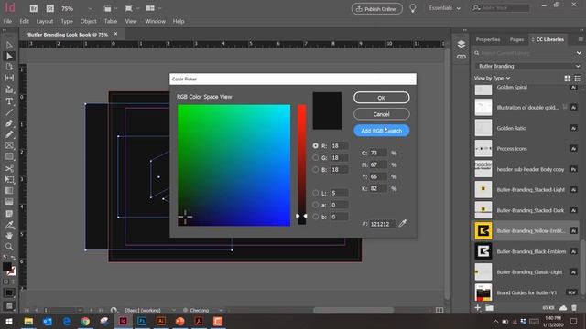This screenshot has height=329, width=586.
Task: Click OK in the Color Picker
Action: pos(382,98)
